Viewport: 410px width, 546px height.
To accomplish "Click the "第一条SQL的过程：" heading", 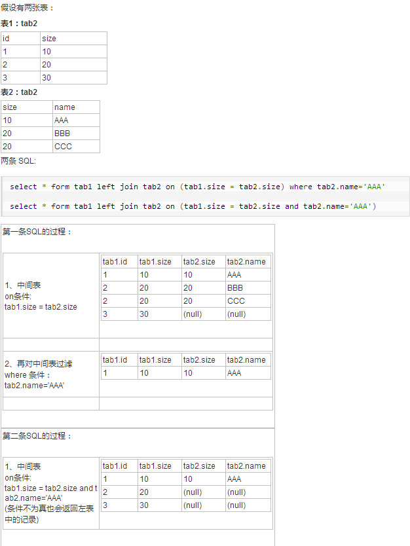I will point(37,232).
